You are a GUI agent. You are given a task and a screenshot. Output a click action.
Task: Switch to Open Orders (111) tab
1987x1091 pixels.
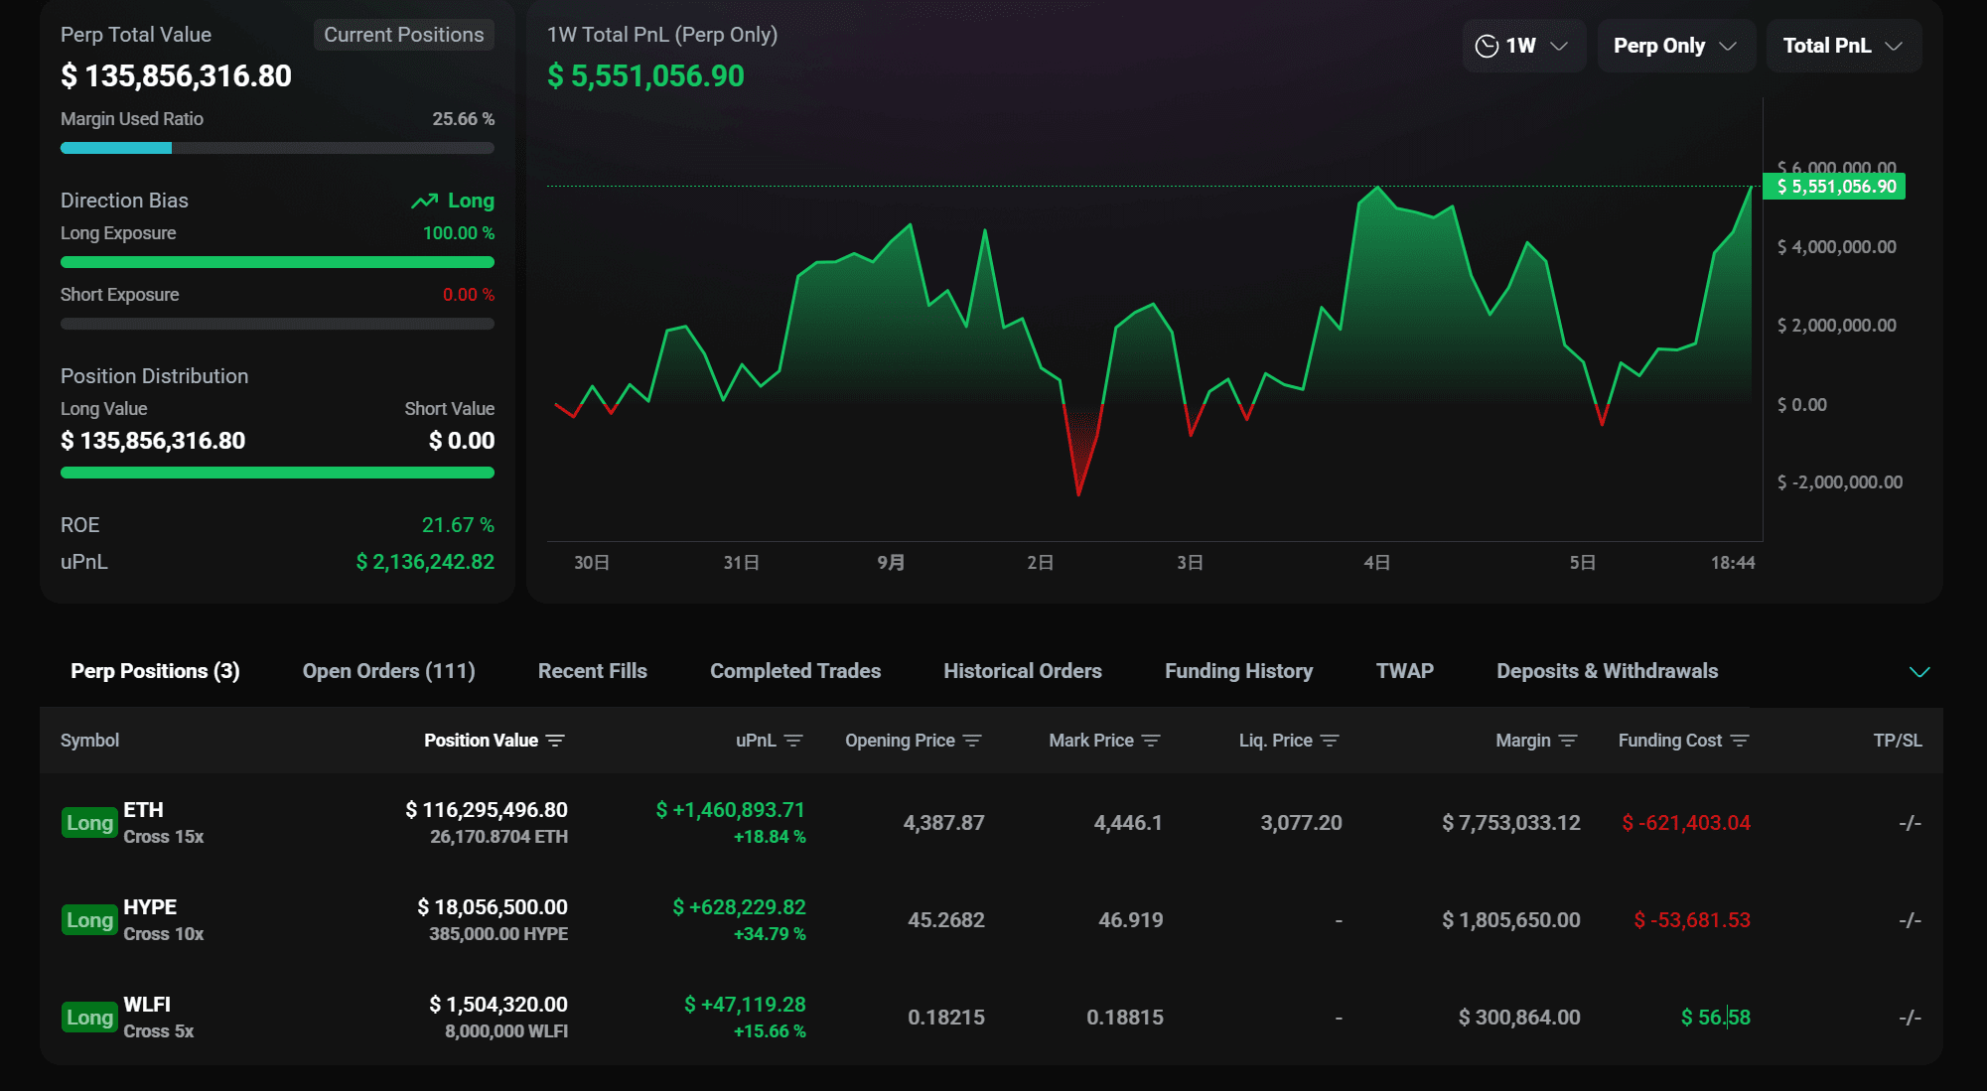point(388,671)
